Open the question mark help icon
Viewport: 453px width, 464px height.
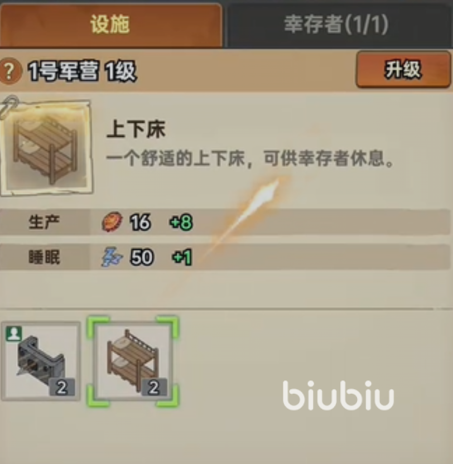[10, 71]
